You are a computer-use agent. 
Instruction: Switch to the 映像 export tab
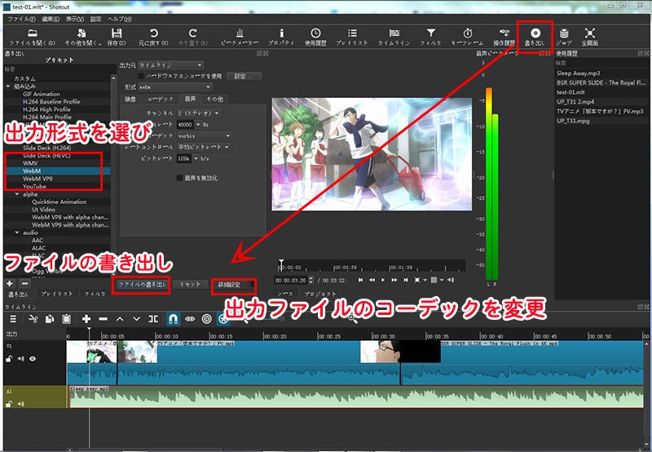pyautogui.click(x=130, y=99)
